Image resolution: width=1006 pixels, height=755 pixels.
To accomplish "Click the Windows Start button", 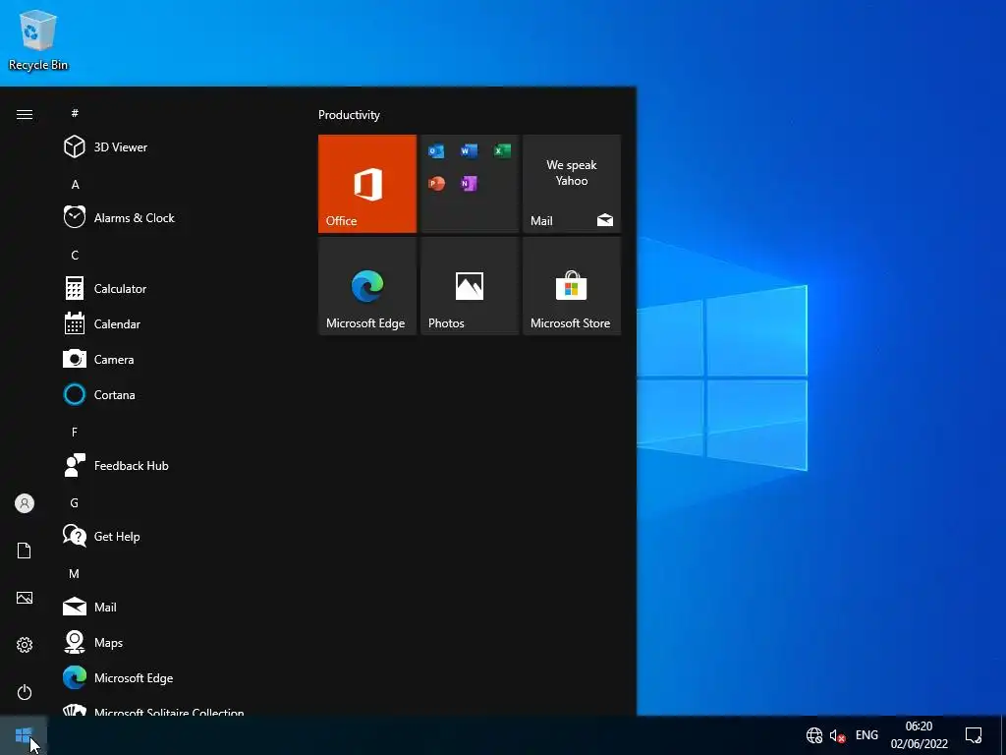I will (x=24, y=735).
